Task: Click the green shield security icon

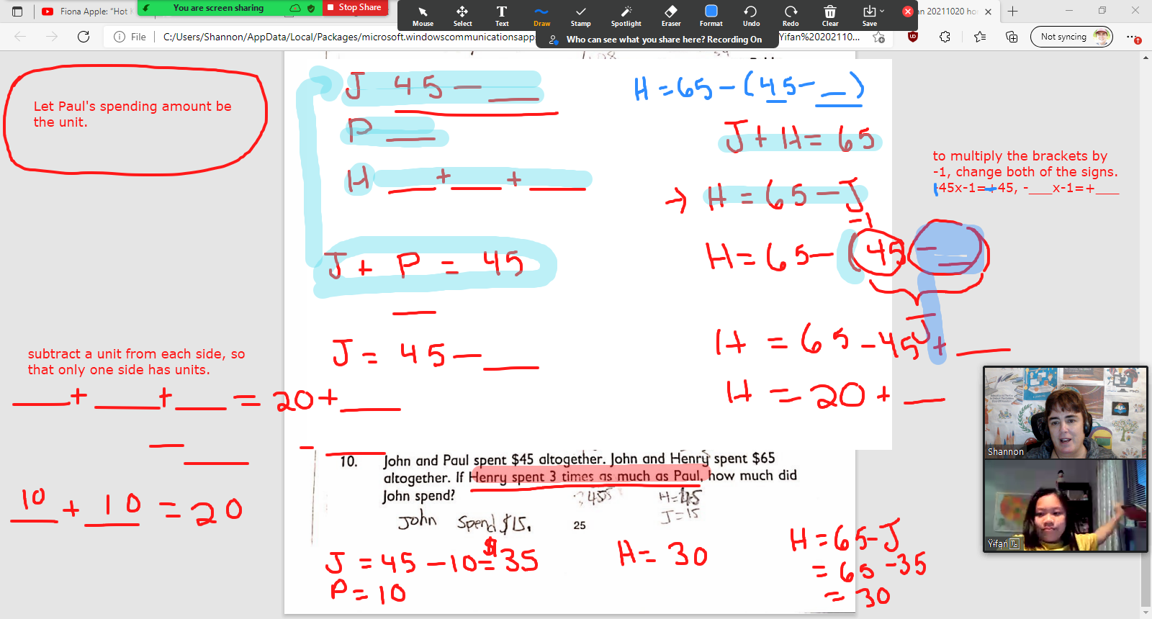Action: point(311,8)
